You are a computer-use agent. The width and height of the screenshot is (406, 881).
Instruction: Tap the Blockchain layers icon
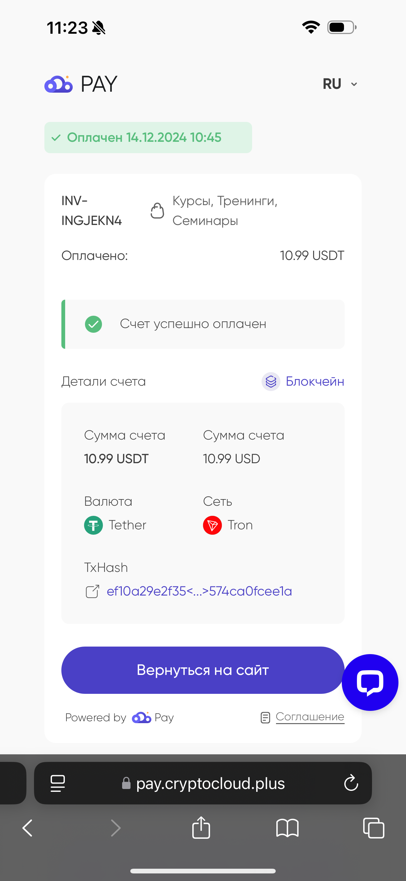271,381
